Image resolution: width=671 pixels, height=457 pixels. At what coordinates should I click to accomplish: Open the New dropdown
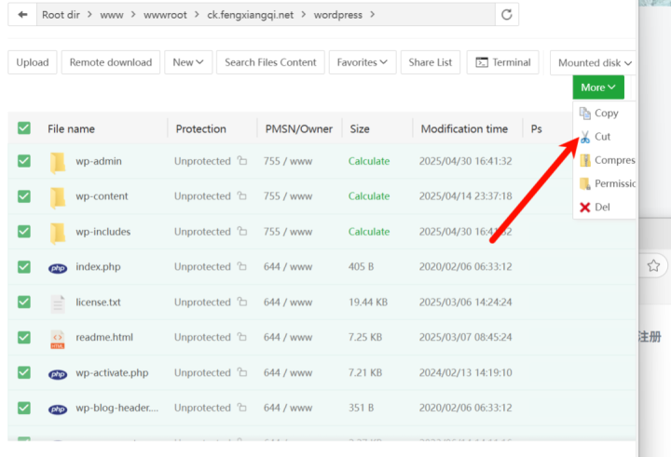coord(188,62)
